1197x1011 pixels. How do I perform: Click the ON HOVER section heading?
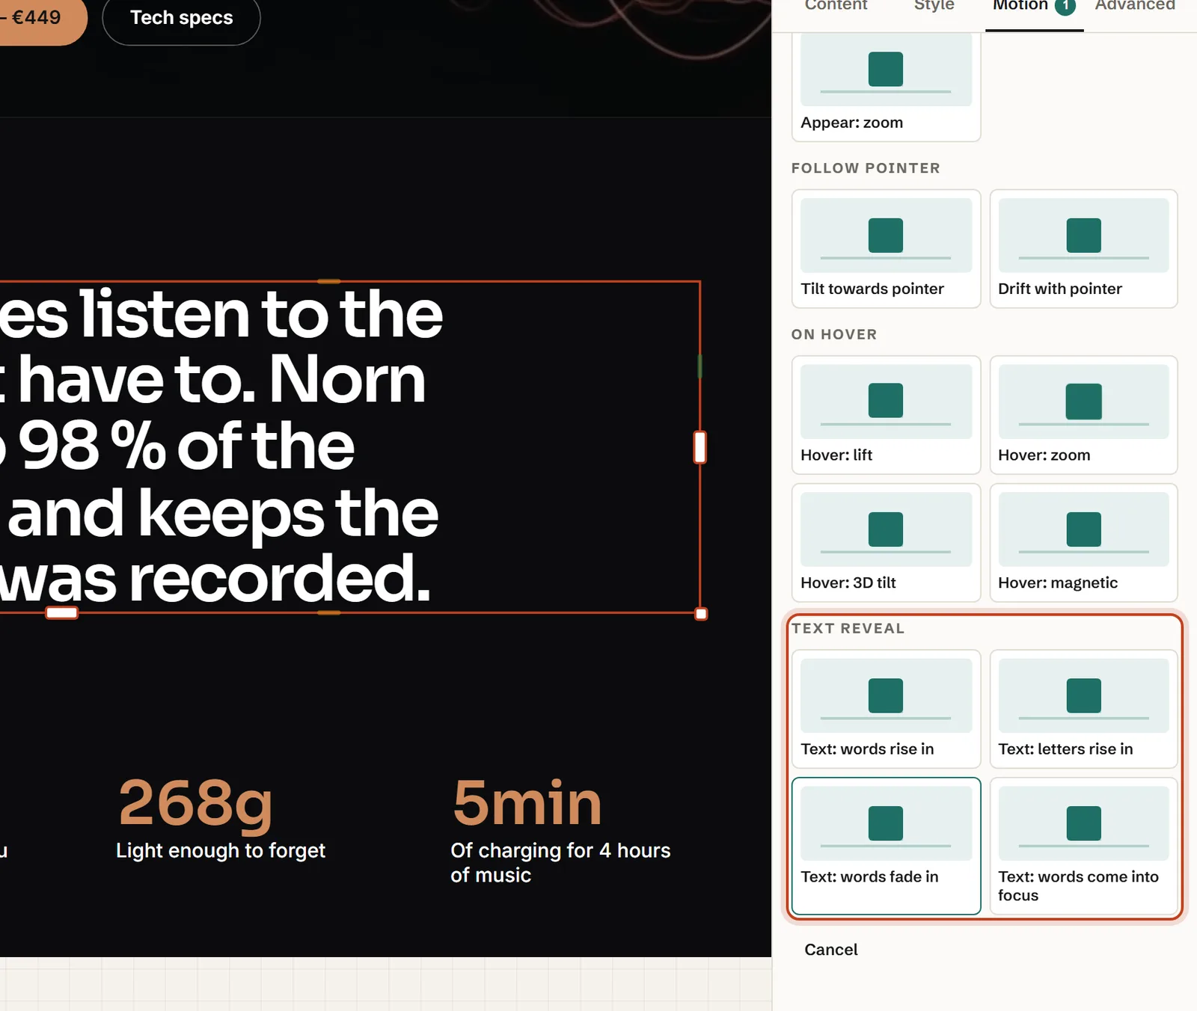(834, 334)
